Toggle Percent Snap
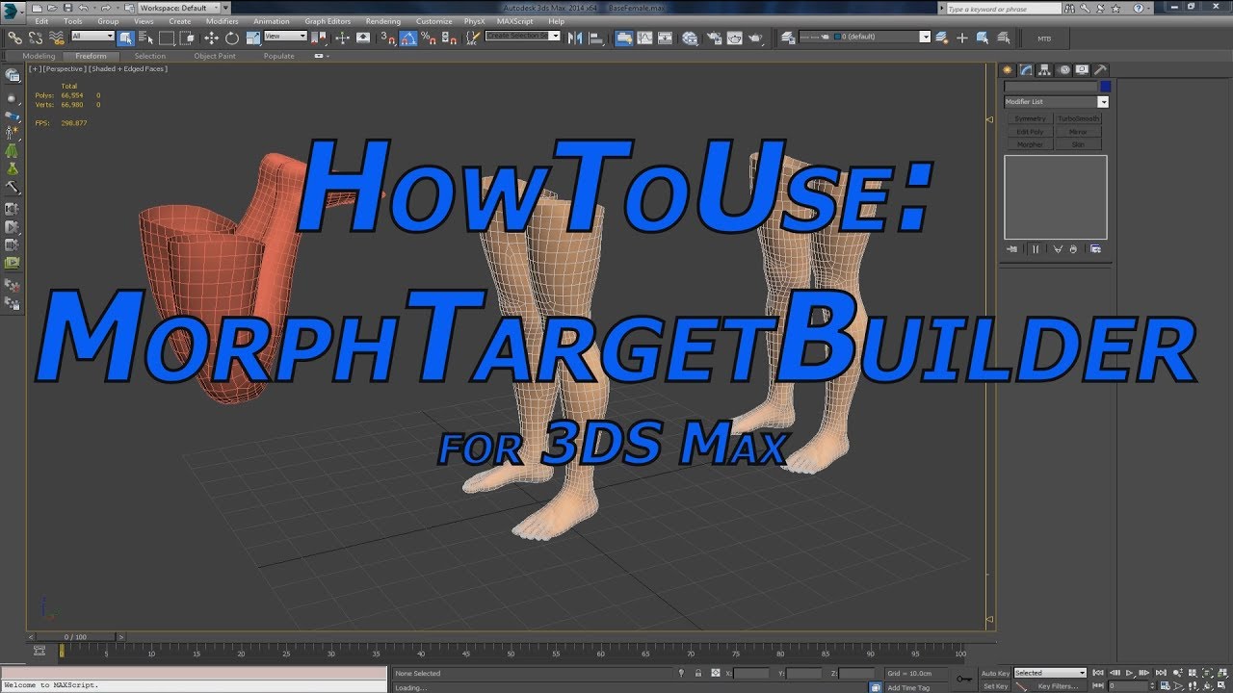 click(x=429, y=38)
